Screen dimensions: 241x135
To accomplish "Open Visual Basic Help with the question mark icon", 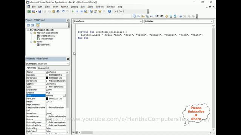I will tap(110, 11).
